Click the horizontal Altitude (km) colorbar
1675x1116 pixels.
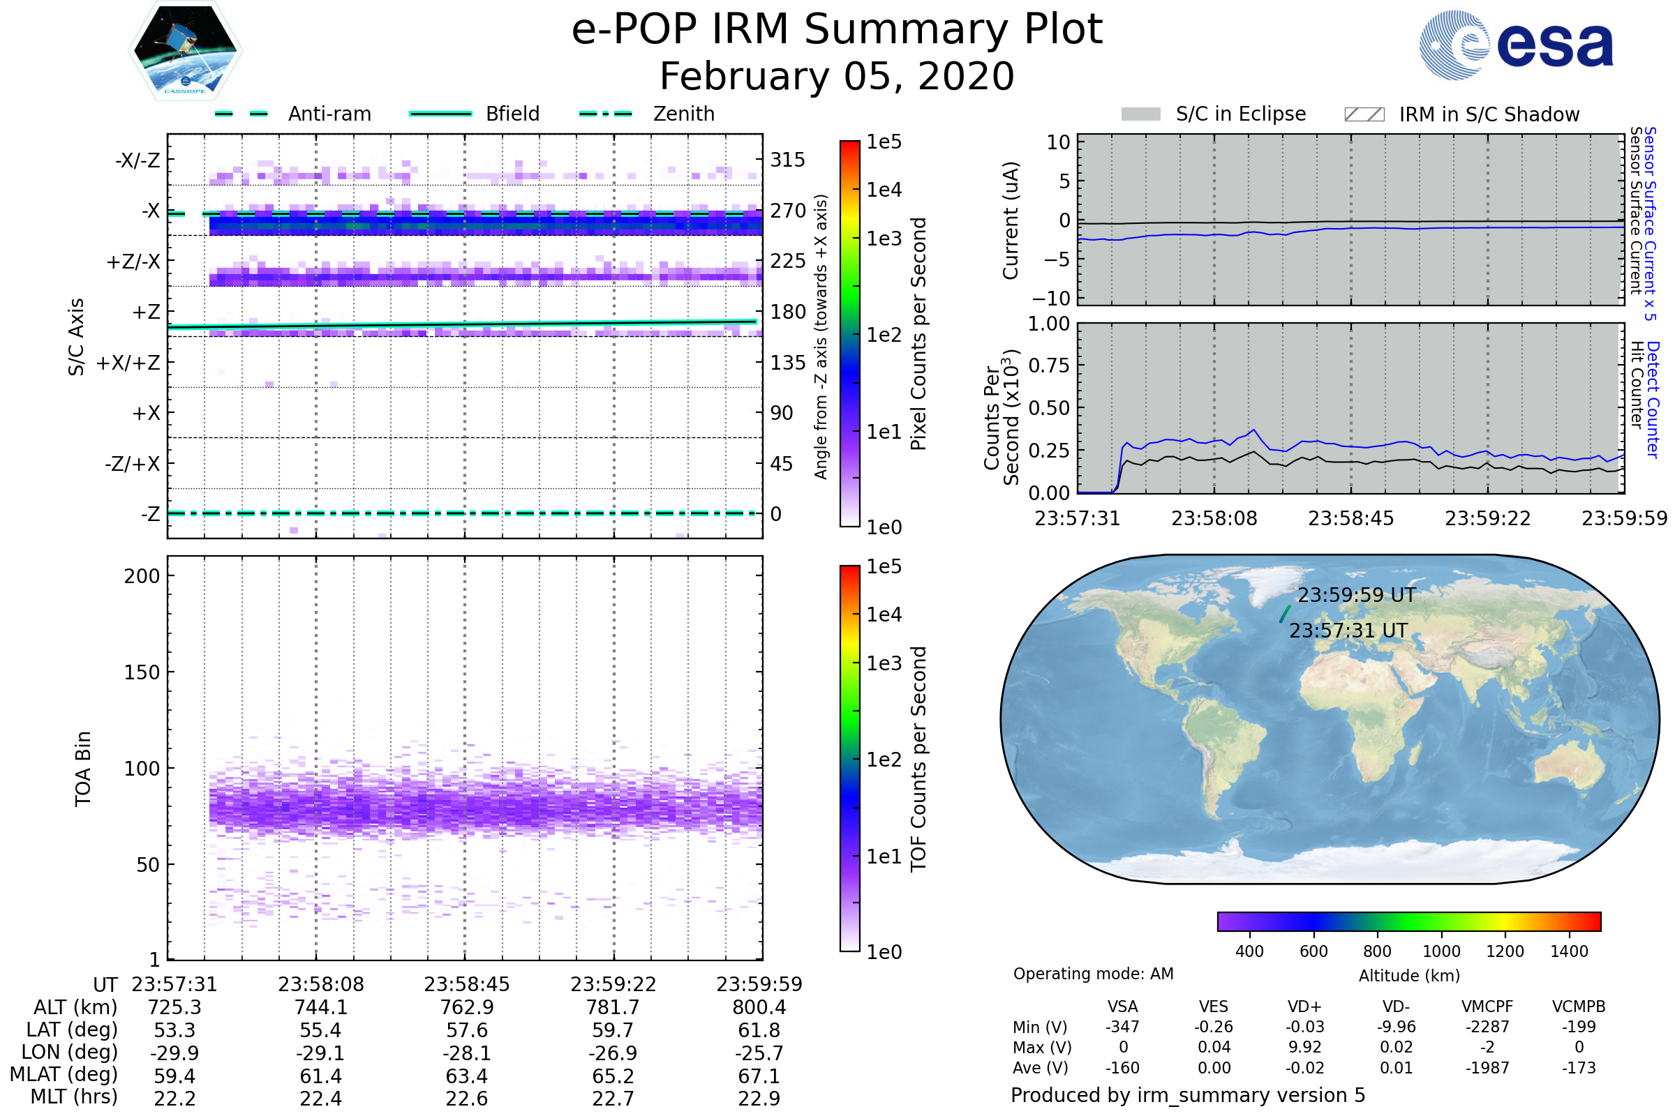click(1408, 921)
